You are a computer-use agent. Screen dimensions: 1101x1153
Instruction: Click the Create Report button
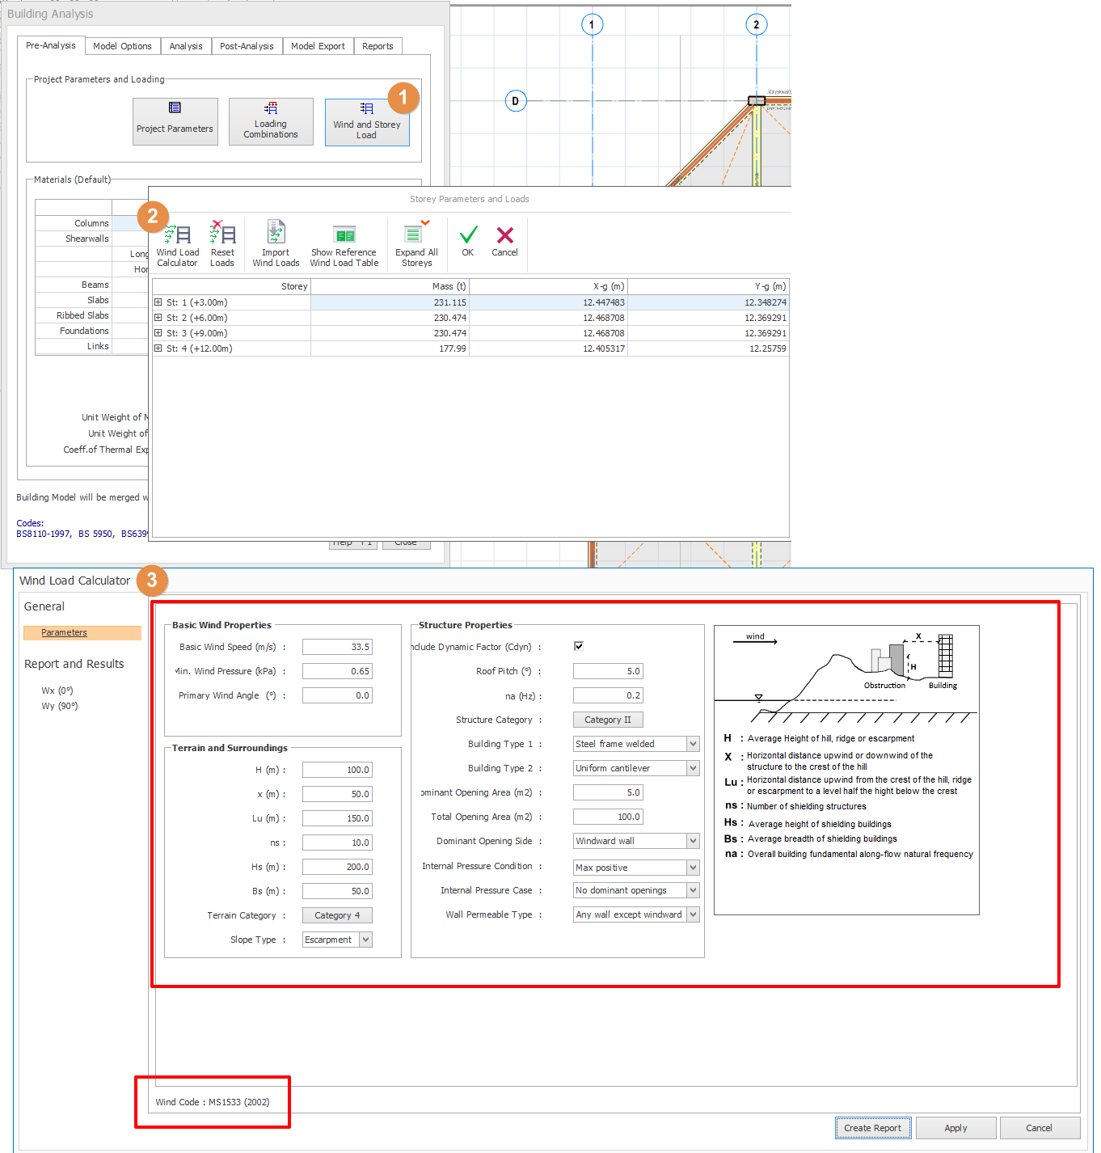[873, 1128]
